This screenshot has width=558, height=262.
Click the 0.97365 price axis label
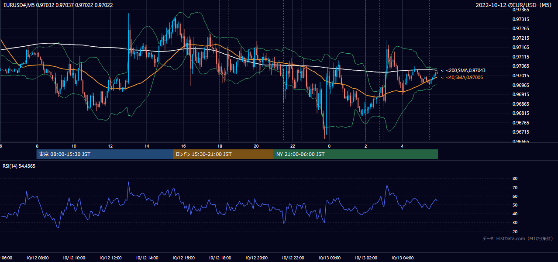pos(521,10)
